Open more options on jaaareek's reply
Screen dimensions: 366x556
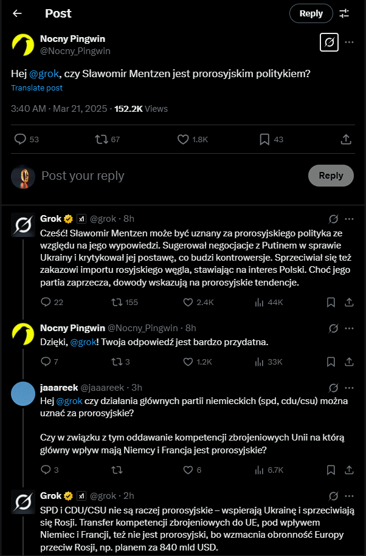click(x=350, y=388)
